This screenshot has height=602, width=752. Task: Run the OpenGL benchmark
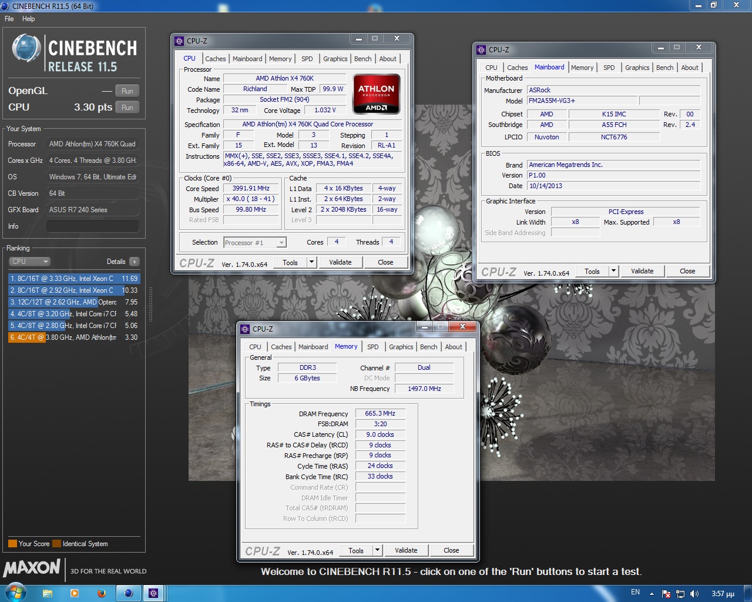point(127,91)
